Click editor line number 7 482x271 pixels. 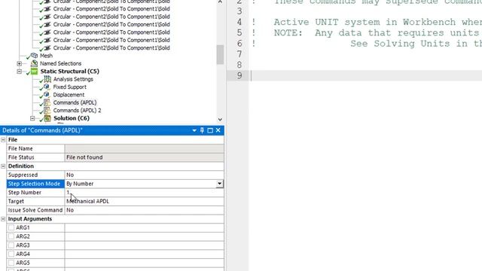pos(239,54)
